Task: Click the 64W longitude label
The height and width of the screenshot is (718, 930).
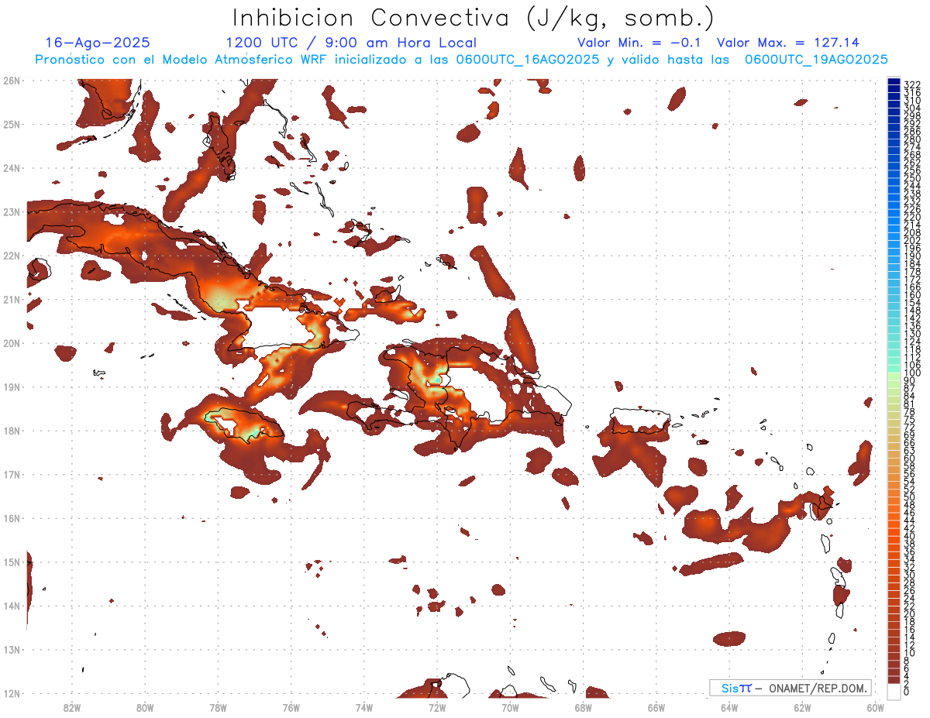Action: tap(729, 707)
